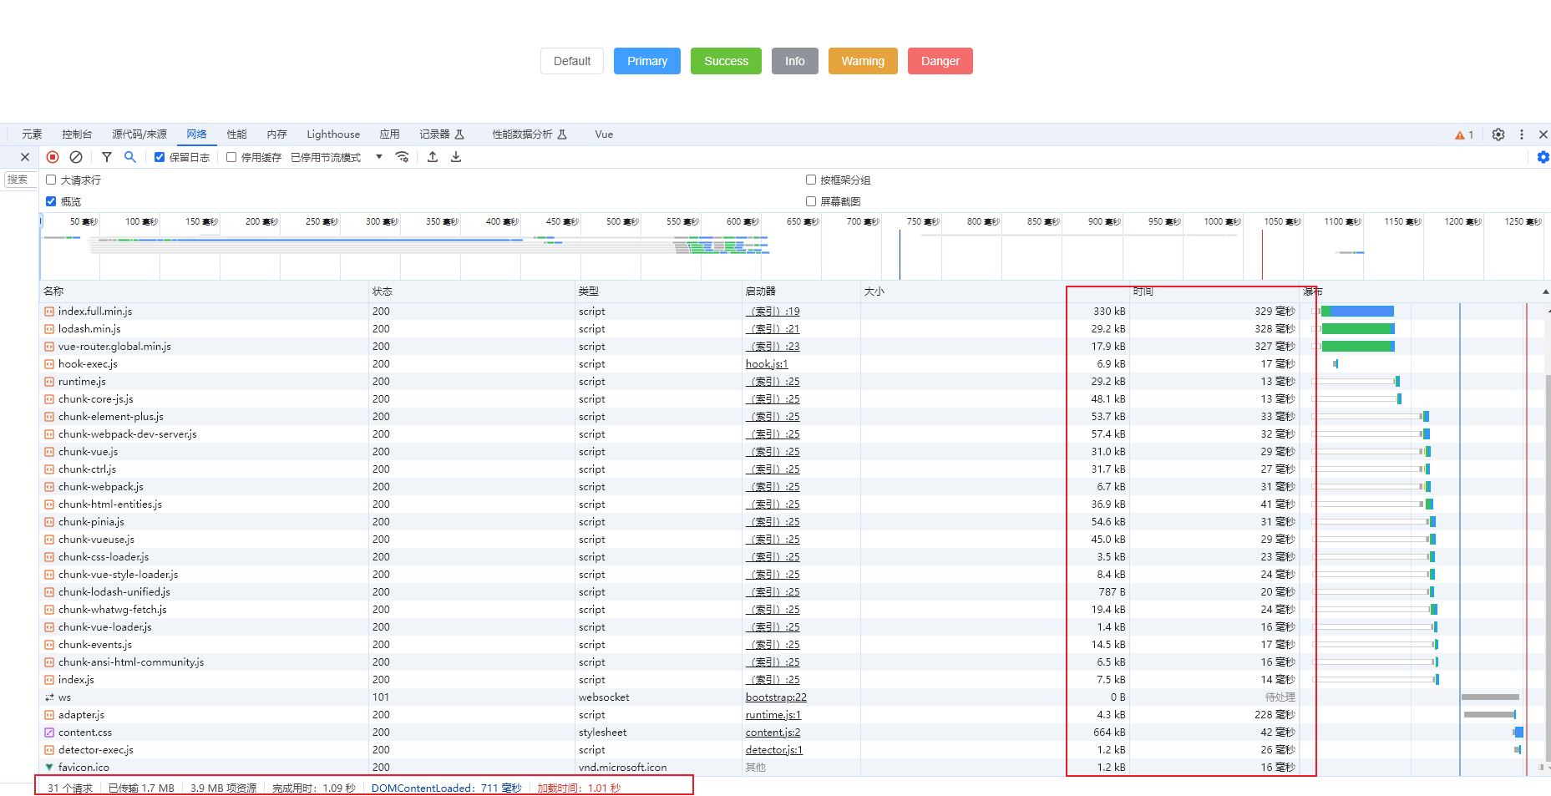This screenshot has height=796, width=1551.
Task: Click script icon beside chunk-pinia.js
Action: (x=49, y=522)
